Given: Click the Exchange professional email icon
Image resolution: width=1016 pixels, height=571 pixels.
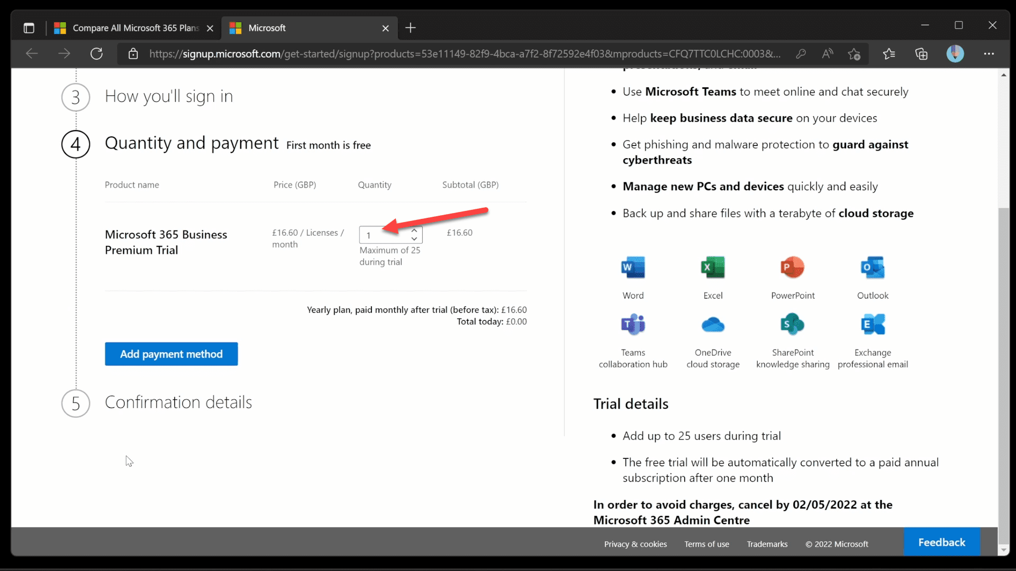Looking at the screenshot, I should click(873, 324).
